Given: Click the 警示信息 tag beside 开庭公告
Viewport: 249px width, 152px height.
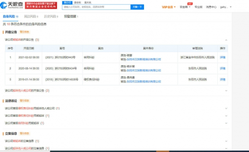Looking at the screenshot, I should (24, 32).
